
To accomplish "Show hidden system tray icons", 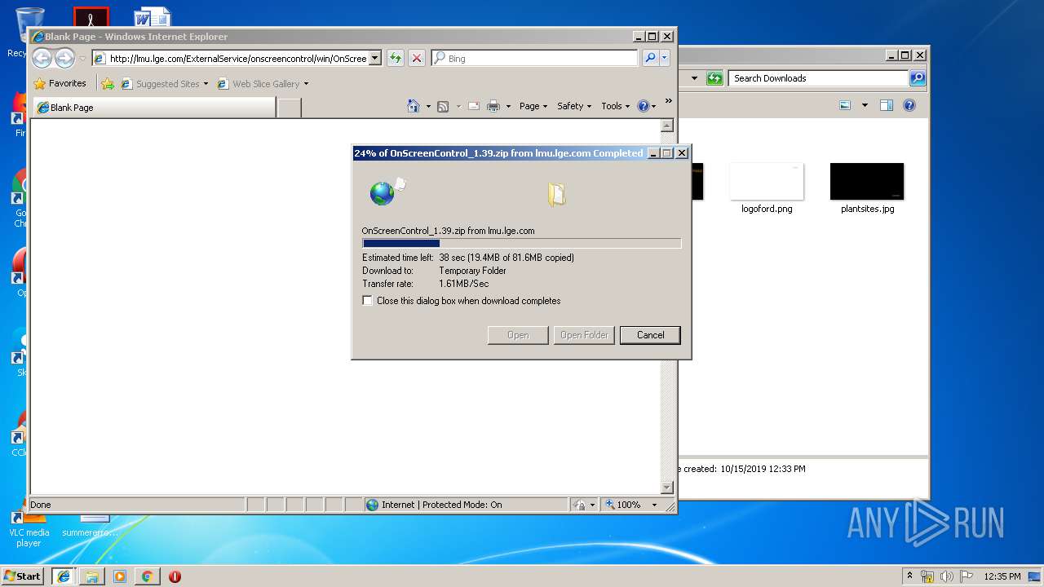I will (x=909, y=576).
